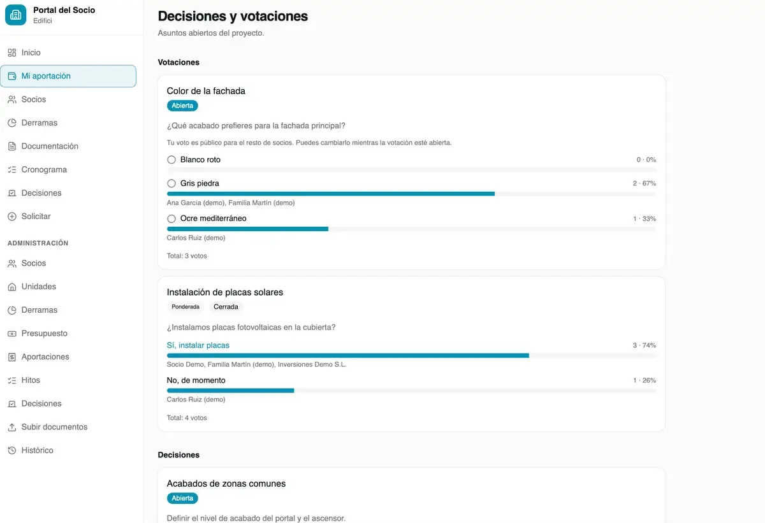Image resolution: width=765 pixels, height=523 pixels.
Task: Click the Total: 3 votos text
Action: pos(187,256)
